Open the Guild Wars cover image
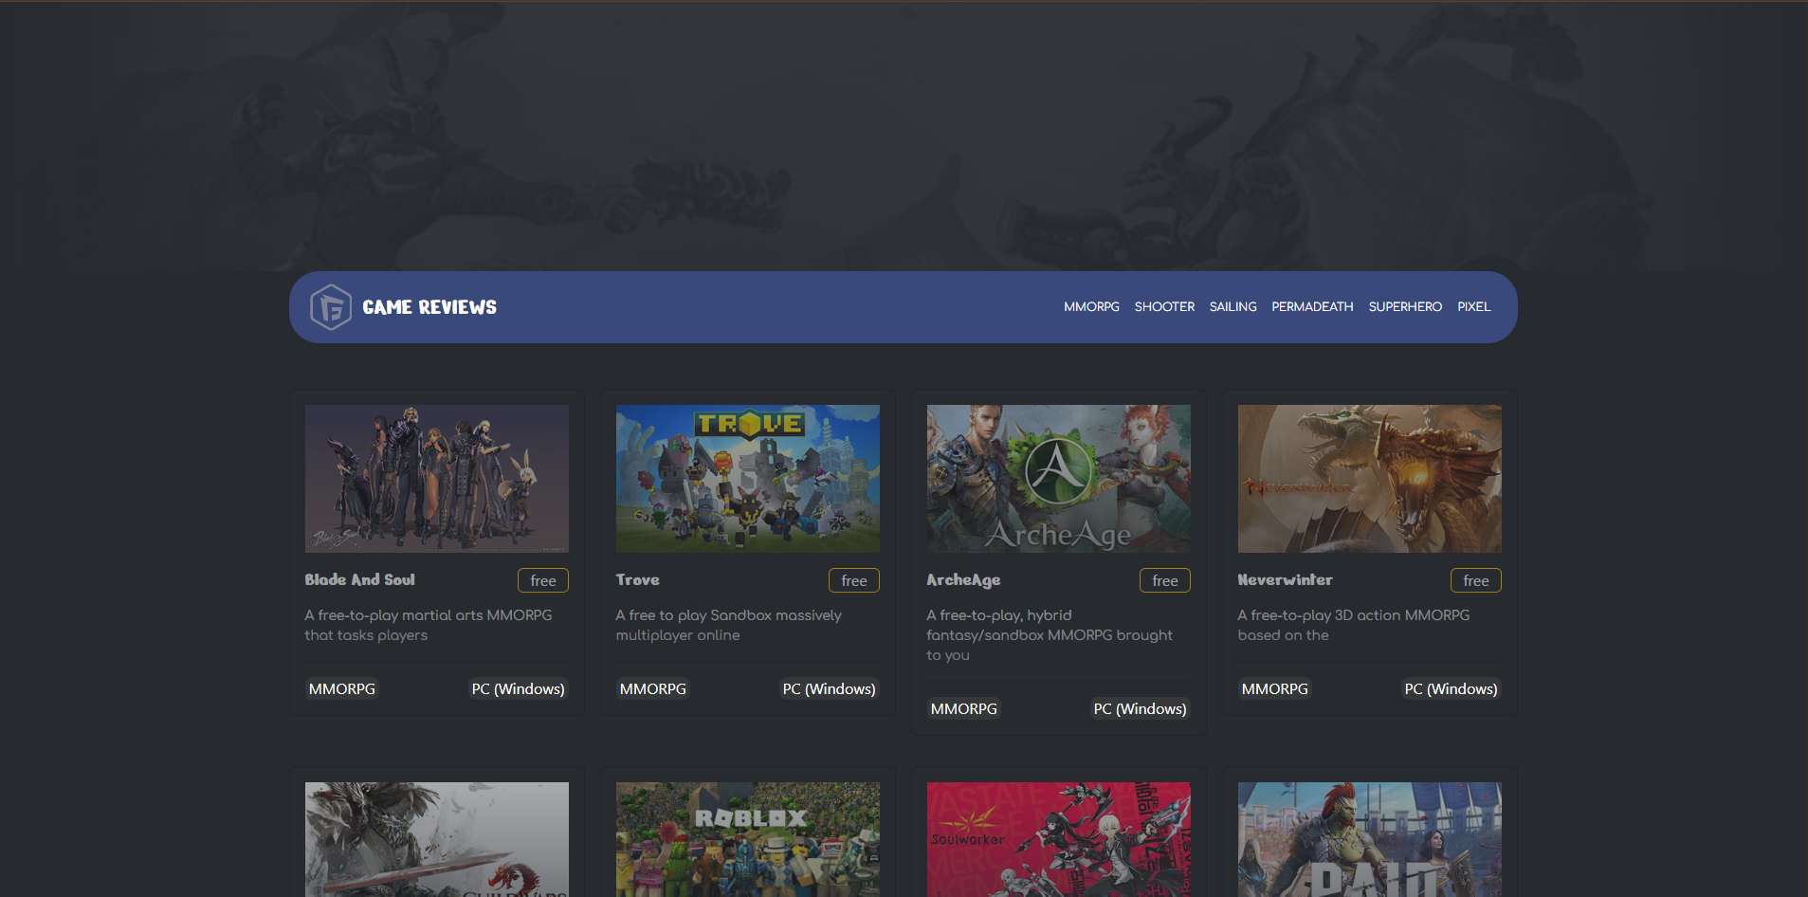This screenshot has width=1808, height=897. point(437,839)
